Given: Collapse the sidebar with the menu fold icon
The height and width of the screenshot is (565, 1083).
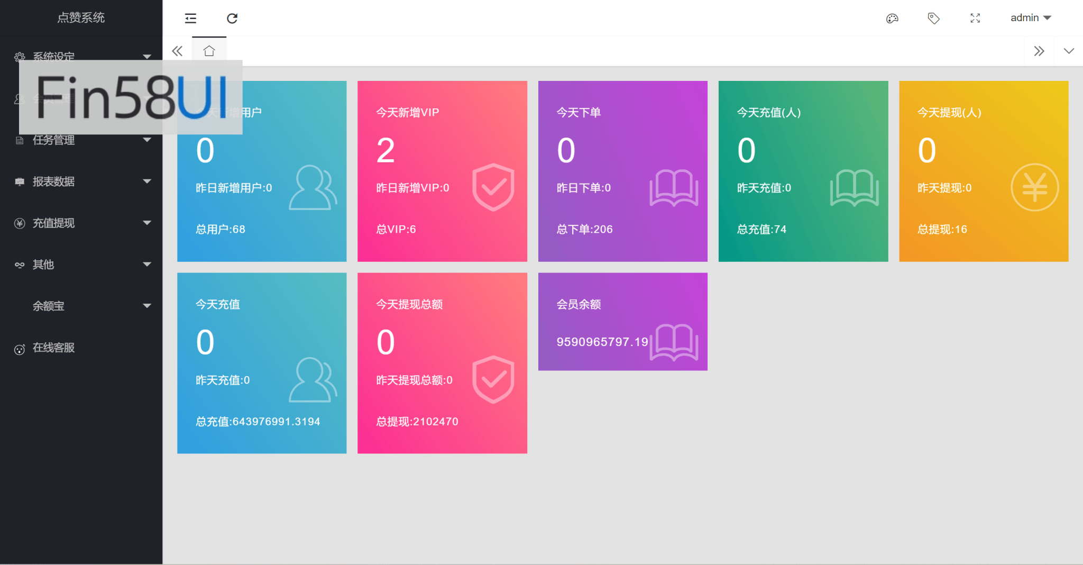Looking at the screenshot, I should coord(190,19).
